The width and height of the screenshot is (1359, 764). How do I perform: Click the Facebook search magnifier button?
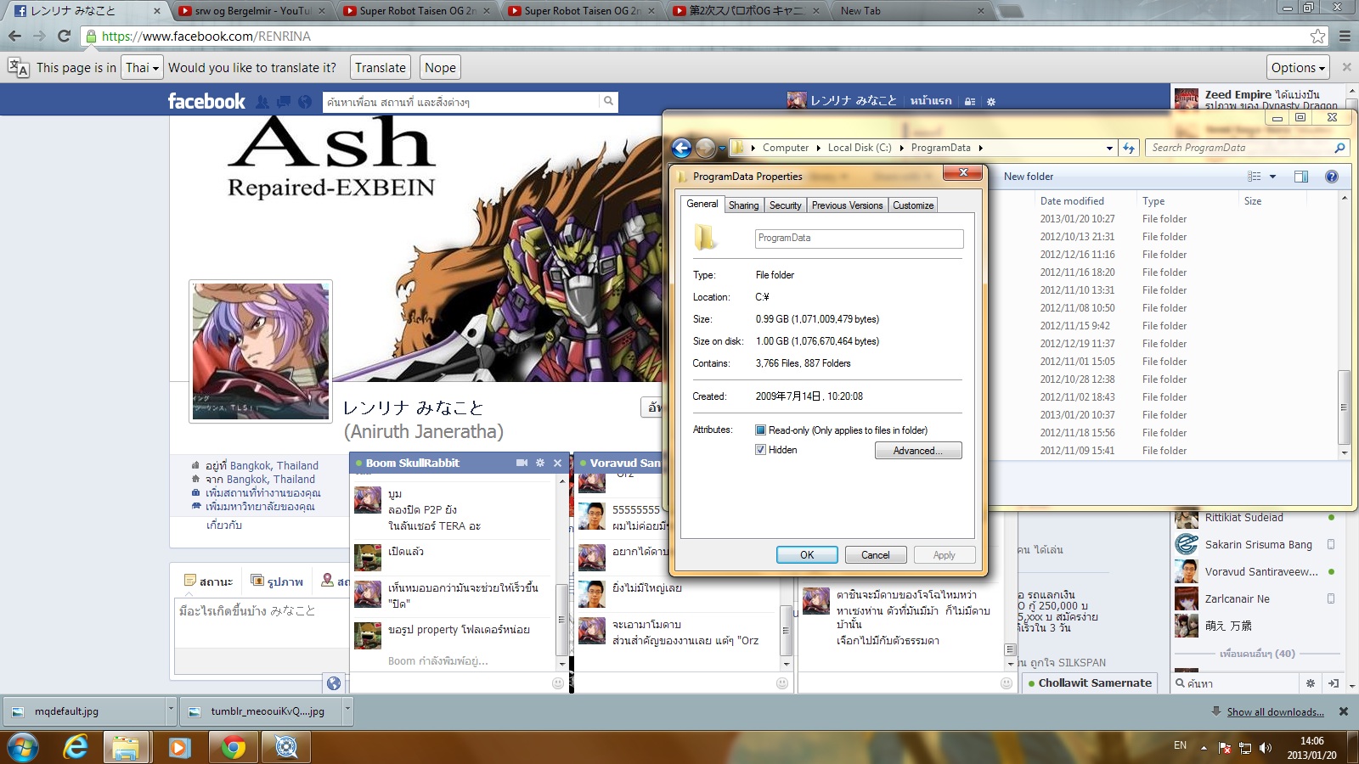point(608,102)
